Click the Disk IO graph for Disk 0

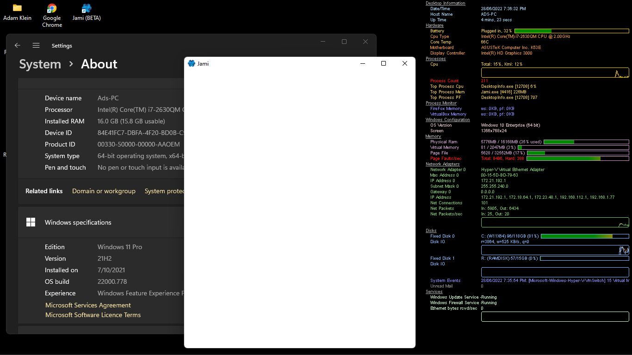click(x=555, y=250)
